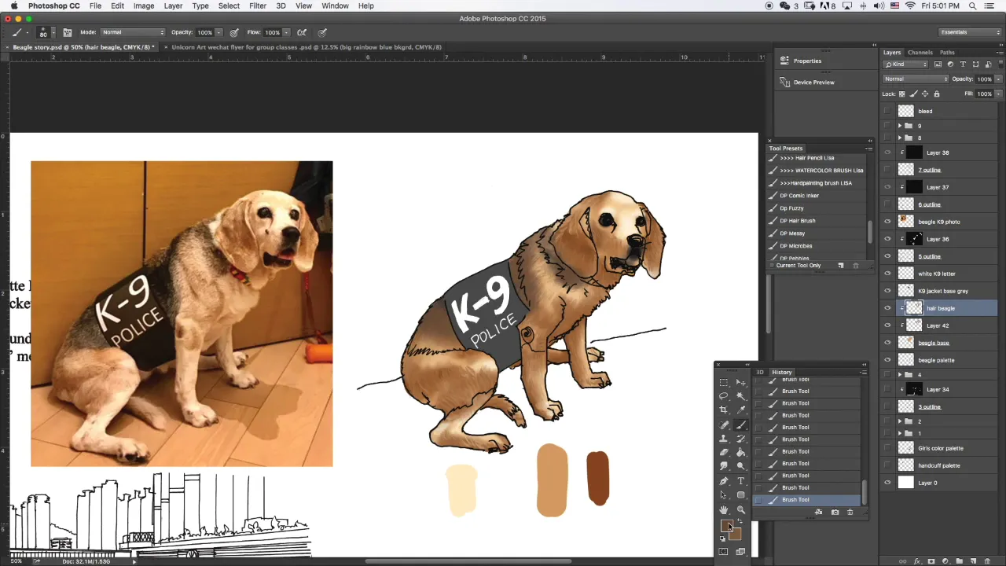Open the layer blend mode dropdown
This screenshot has height=566, width=1006.
tap(916, 79)
